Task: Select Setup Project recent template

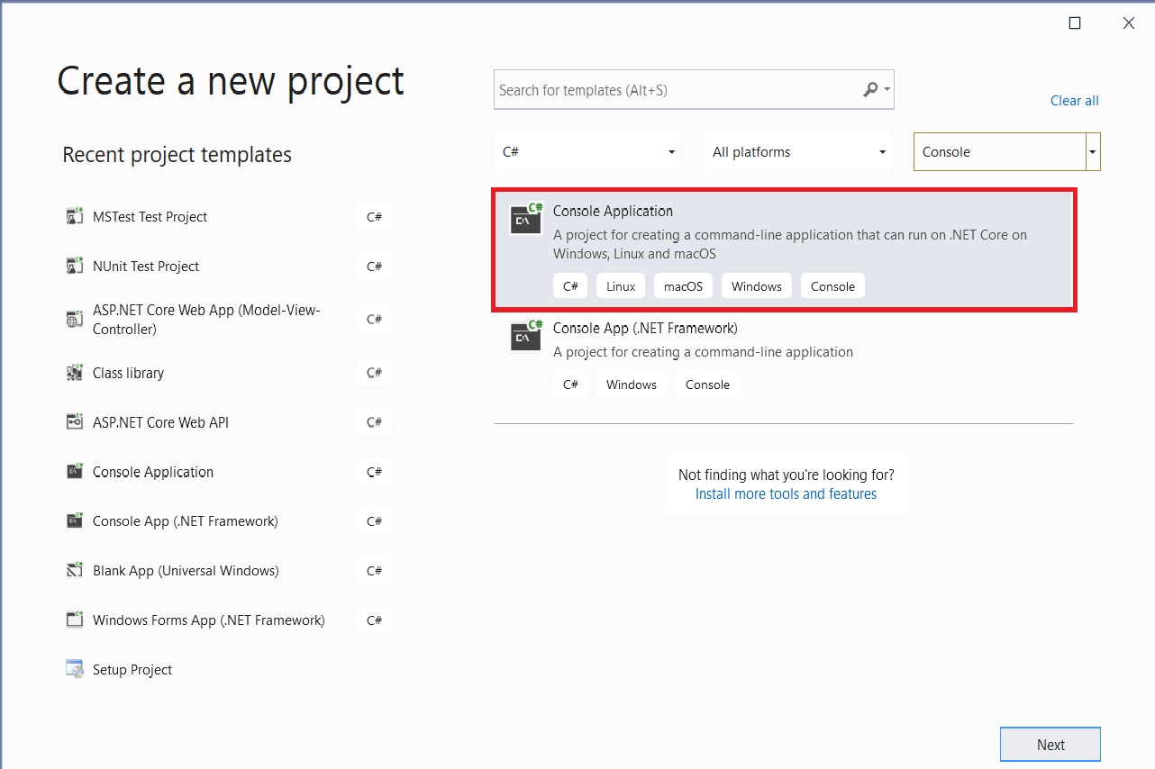Action: tap(132, 670)
